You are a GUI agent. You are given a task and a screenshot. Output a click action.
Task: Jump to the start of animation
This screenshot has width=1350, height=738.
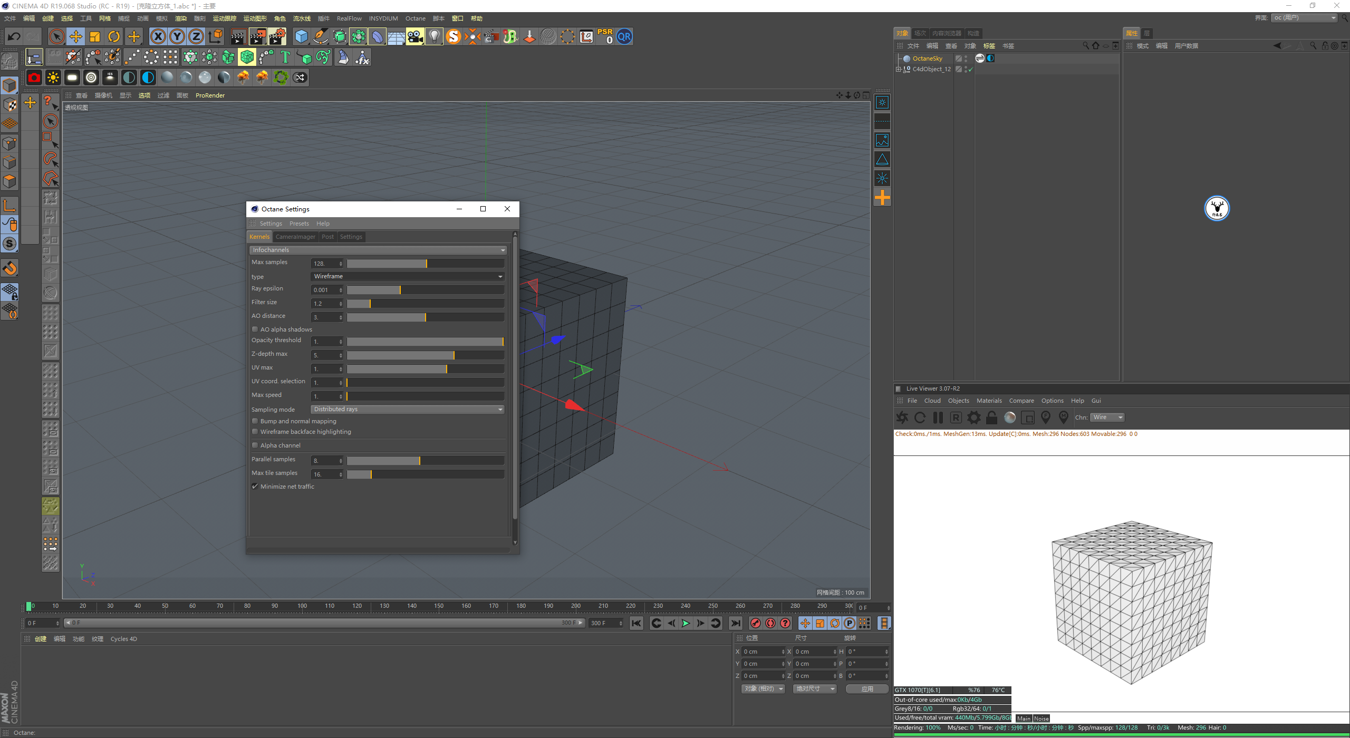point(637,623)
